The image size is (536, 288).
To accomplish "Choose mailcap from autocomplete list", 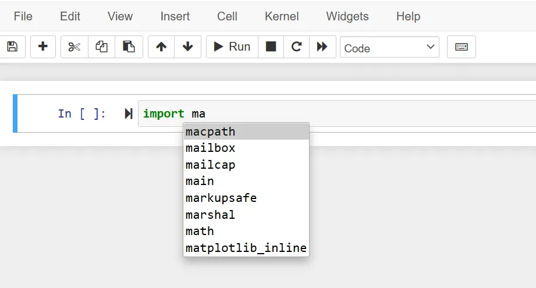I will click(x=246, y=165).
